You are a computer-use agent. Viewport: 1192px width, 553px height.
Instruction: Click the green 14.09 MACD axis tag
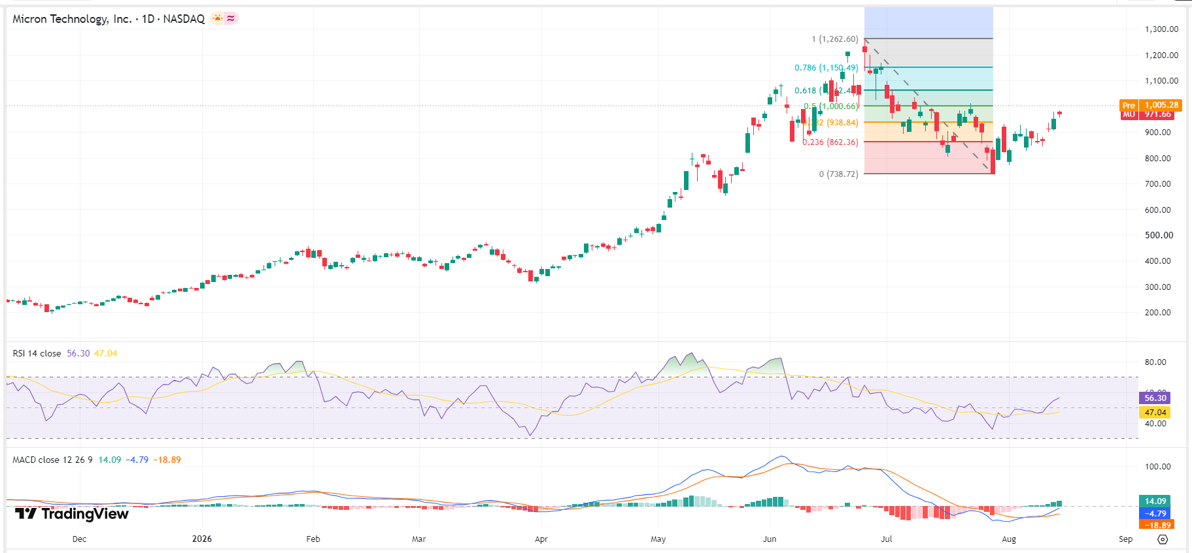[x=1155, y=501]
